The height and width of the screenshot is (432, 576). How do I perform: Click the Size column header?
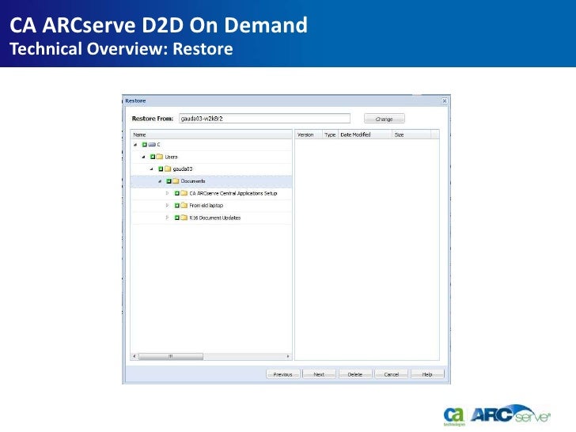point(411,135)
